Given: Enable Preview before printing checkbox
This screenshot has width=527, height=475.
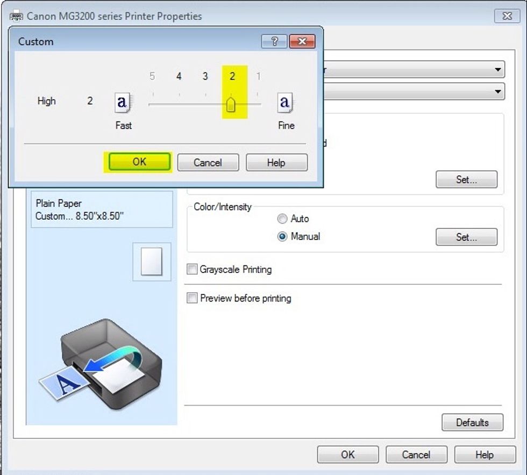Looking at the screenshot, I should click(x=192, y=298).
